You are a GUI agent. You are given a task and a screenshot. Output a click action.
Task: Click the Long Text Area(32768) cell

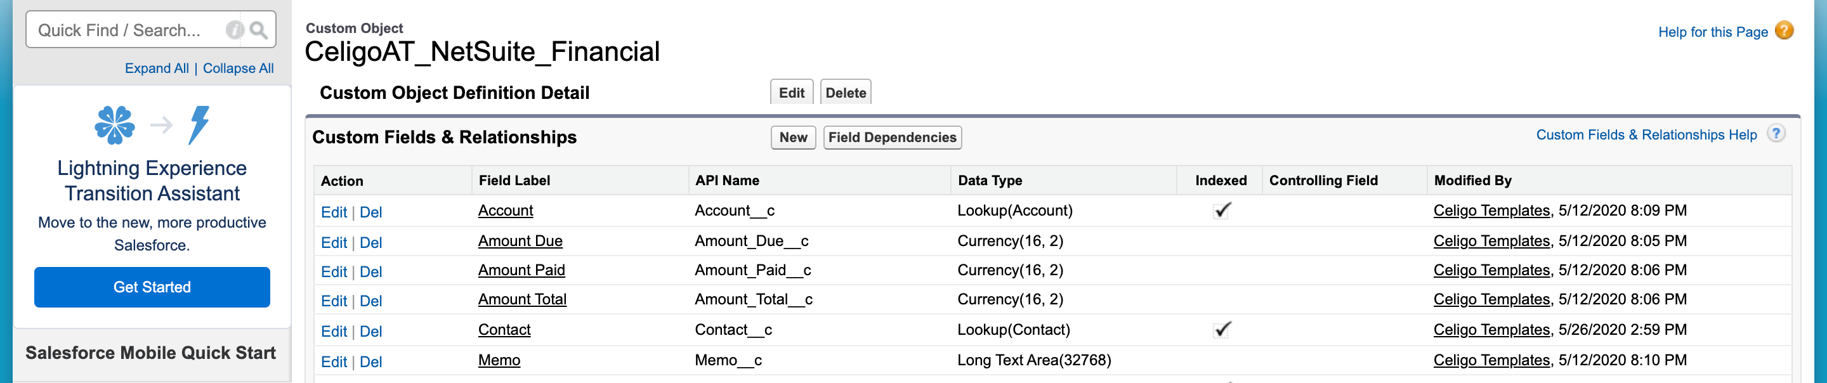tap(1034, 360)
